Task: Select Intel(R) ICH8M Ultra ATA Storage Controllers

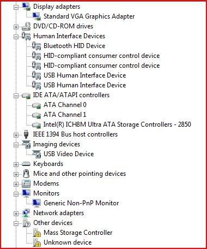Action: 117,124
